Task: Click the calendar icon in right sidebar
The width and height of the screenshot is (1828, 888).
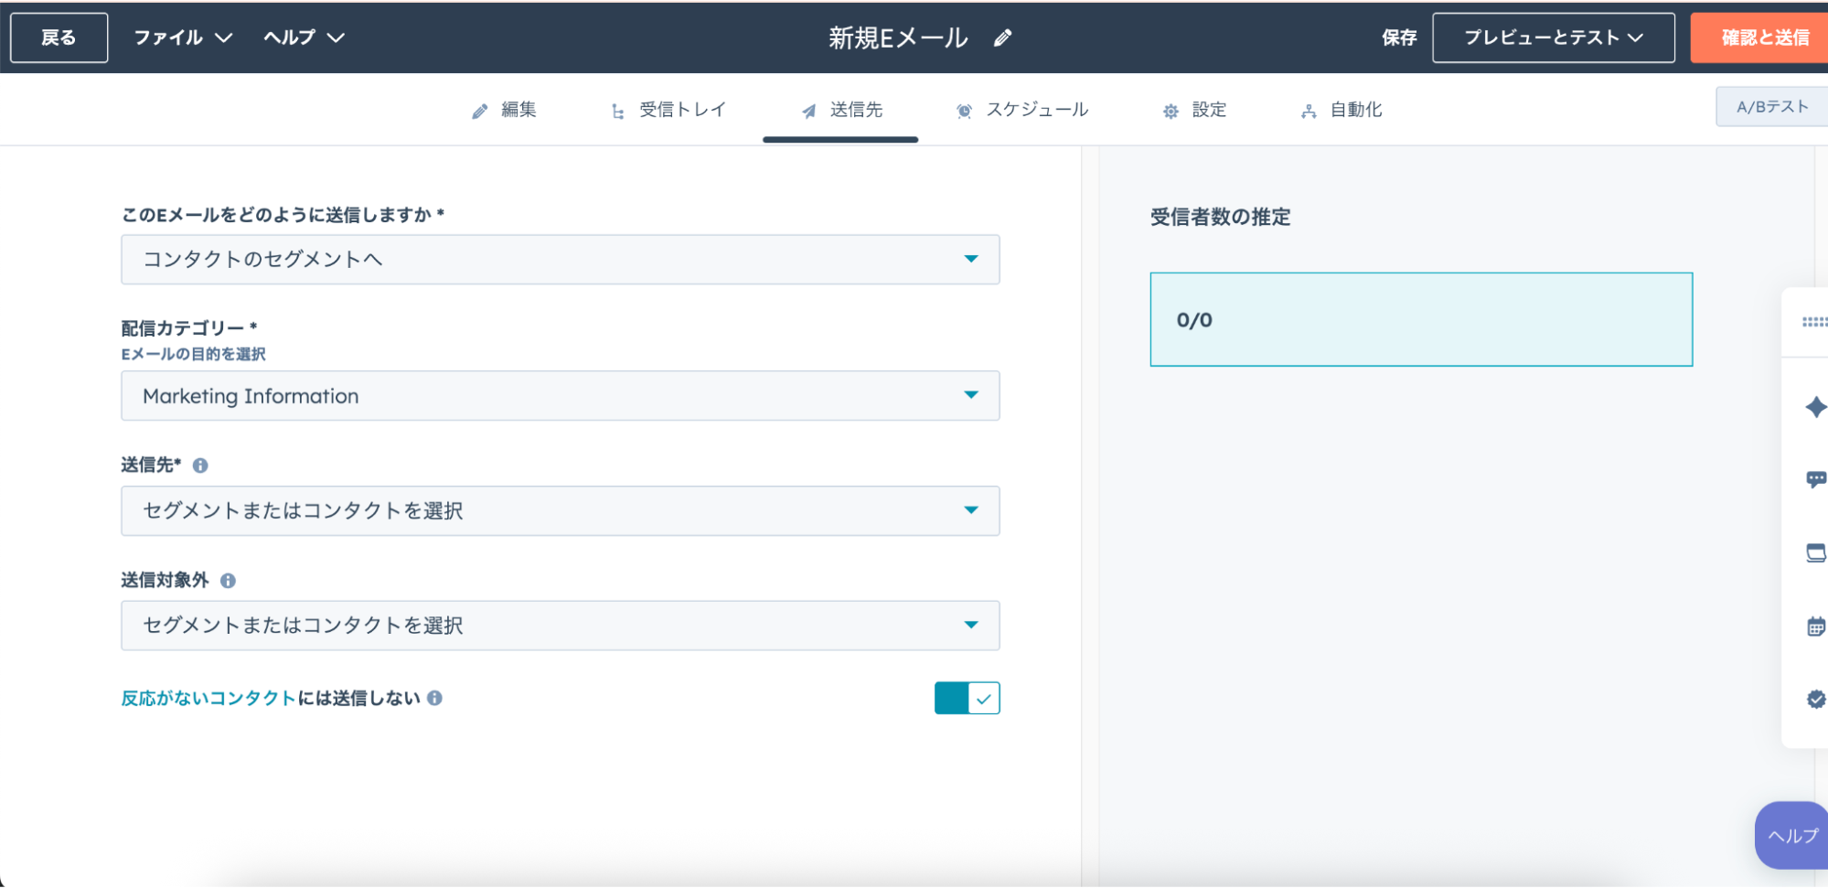Action: (1815, 626)
